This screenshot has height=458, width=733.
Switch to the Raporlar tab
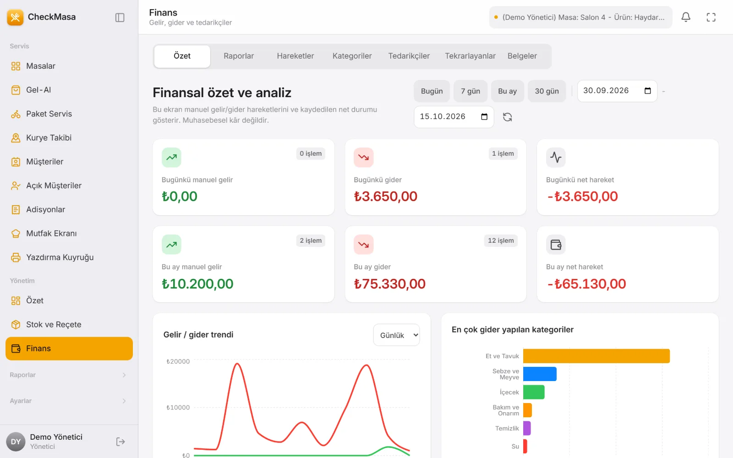(239, 56)
